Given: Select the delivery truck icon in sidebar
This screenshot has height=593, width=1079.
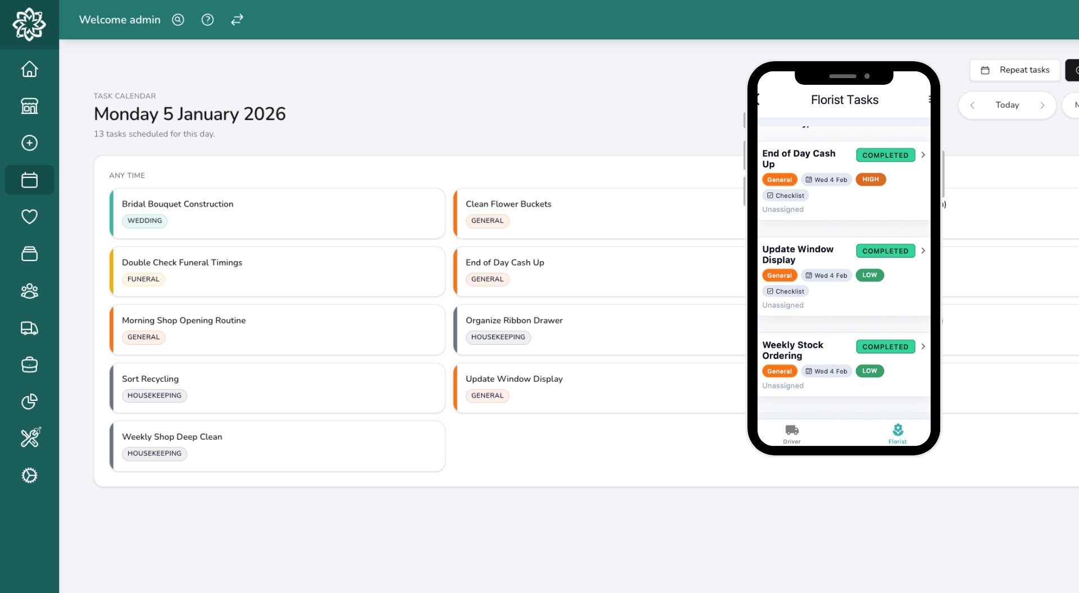Looking at the screenshot, I should pyautogui.click(x=29, y=328).
